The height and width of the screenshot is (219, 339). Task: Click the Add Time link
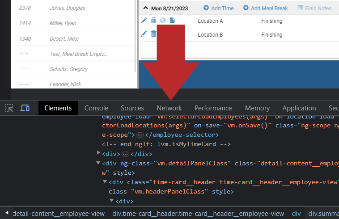pyautogui.click(x=222, y=8)
